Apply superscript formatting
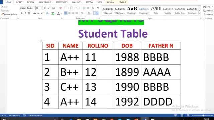The height and width of the screenshot is (120, 214). [42, 13]
